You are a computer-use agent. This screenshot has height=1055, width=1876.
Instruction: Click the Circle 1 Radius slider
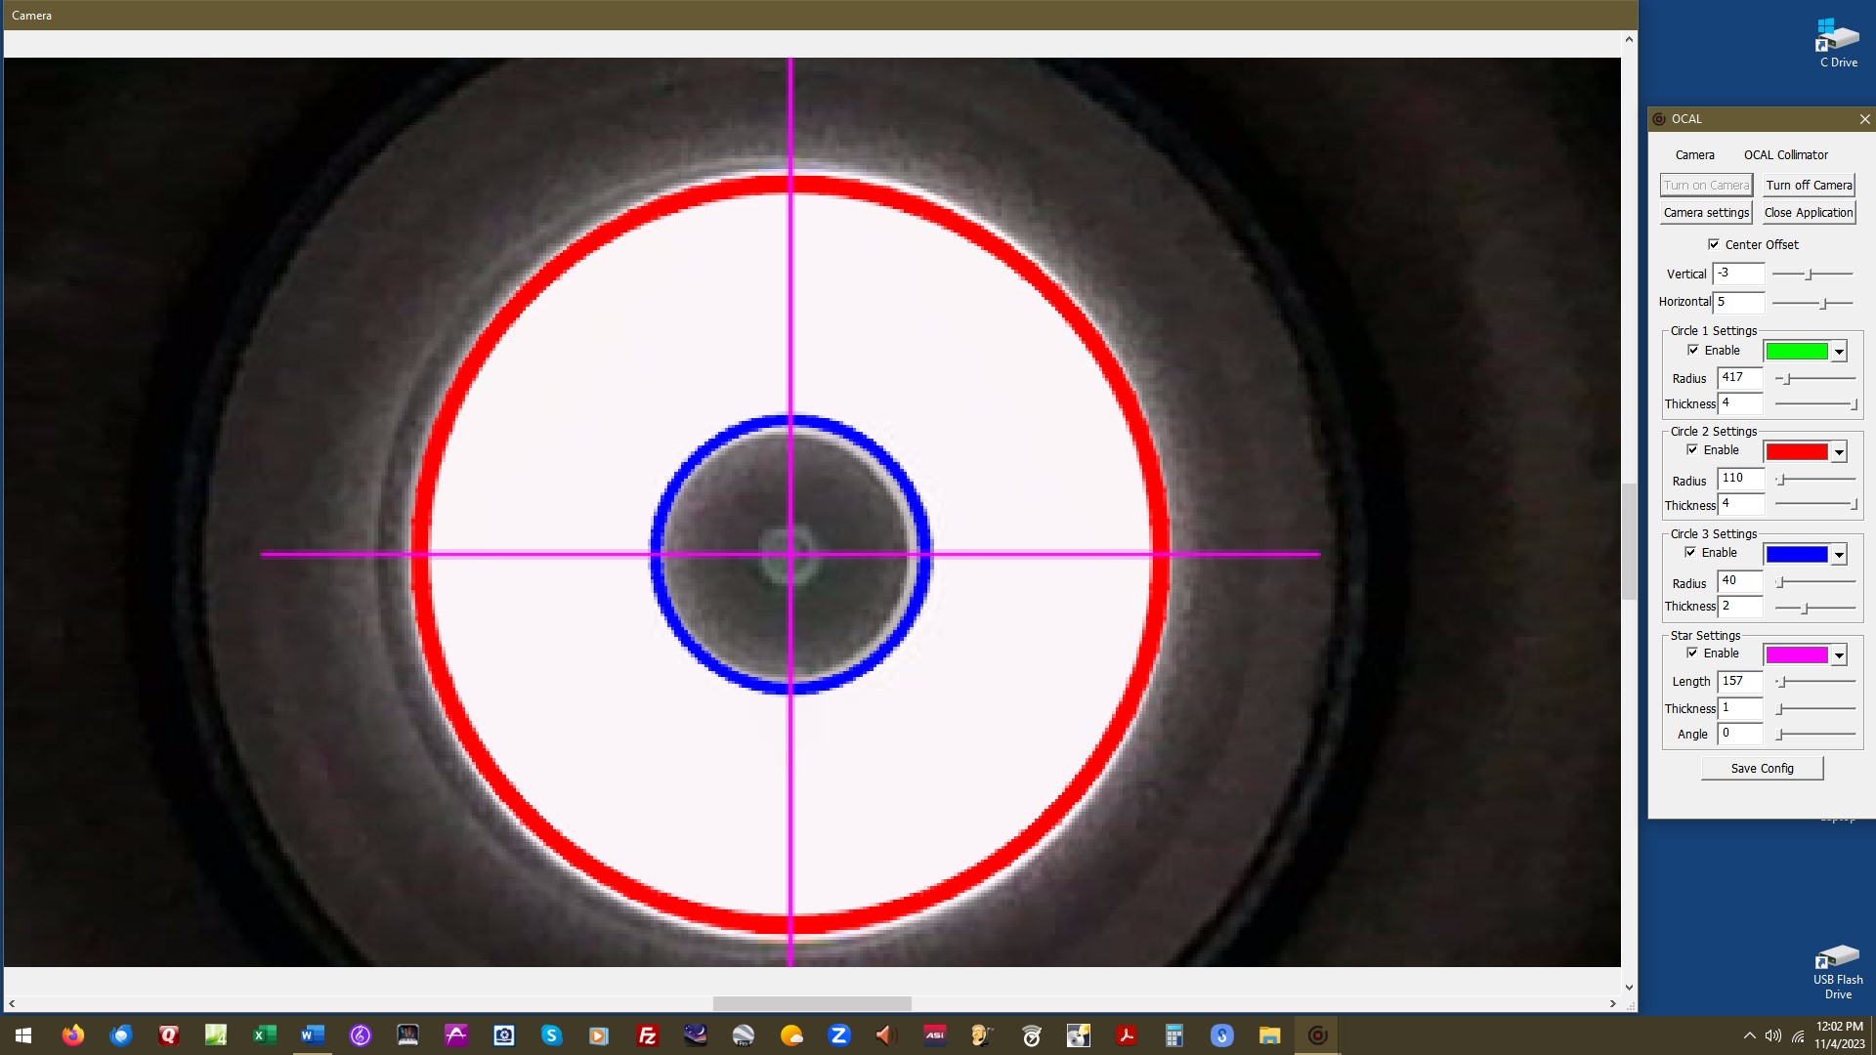1814,378
